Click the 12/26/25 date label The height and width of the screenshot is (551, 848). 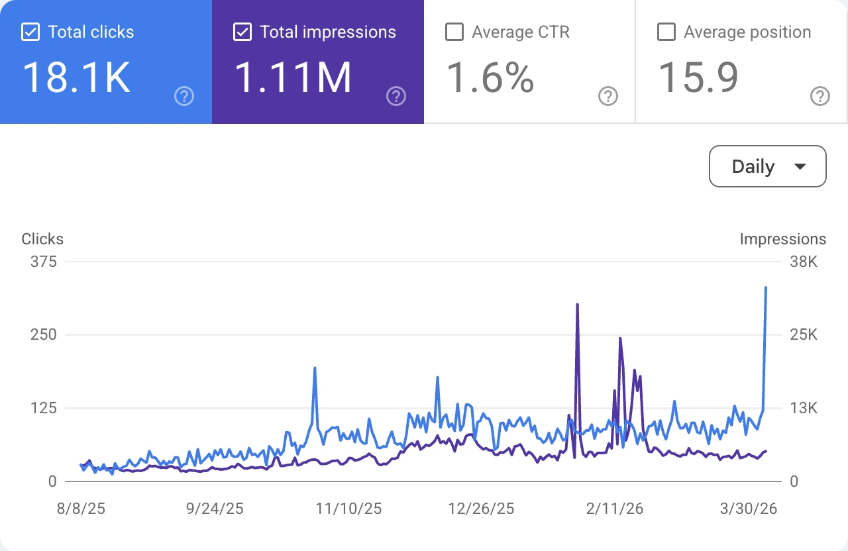[481, 509]
